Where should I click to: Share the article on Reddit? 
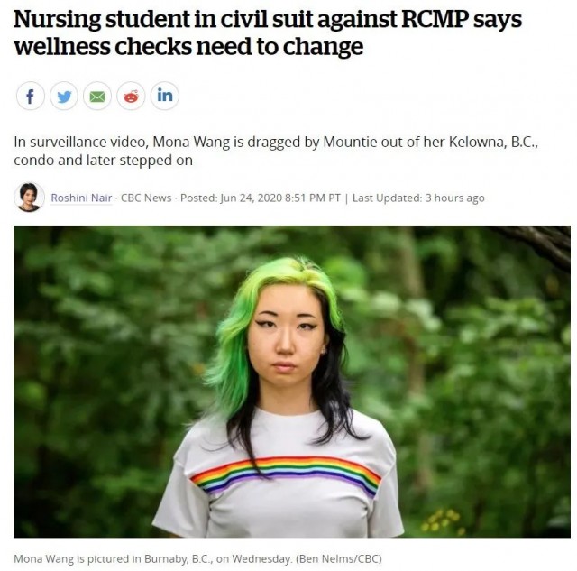point(131,97)
